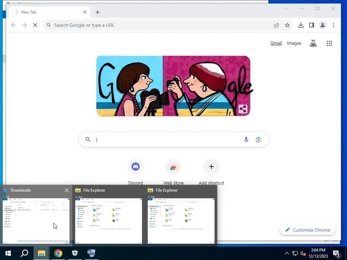Open the tab search chevron
This screenshot has height=260, width=347.
pyautogui.click(x=286, y=8)
